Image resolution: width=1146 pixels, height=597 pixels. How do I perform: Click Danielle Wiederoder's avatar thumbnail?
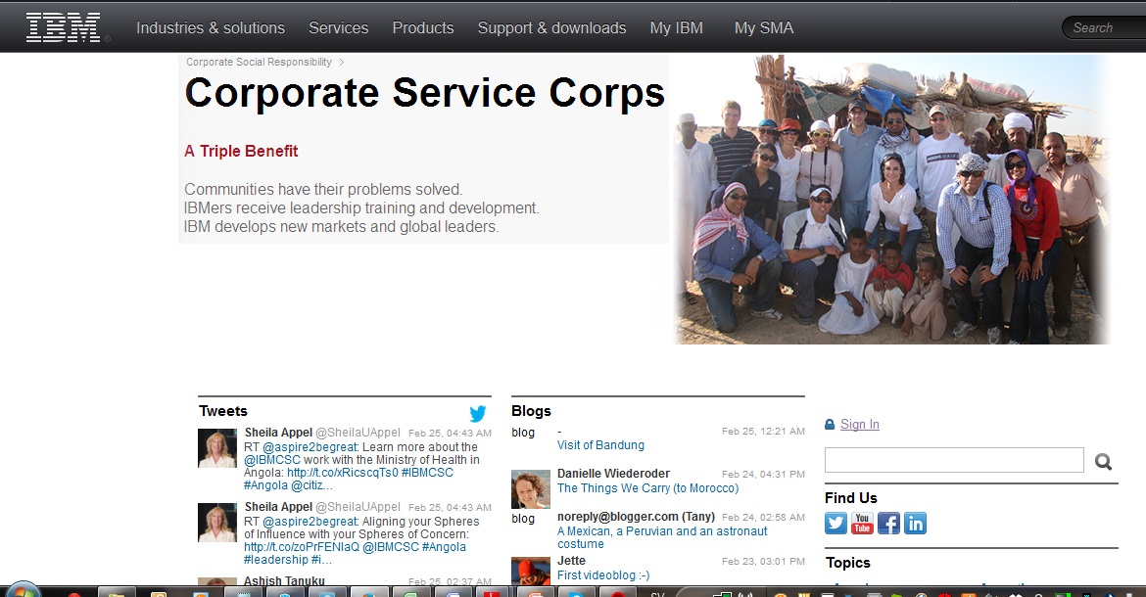531,489
